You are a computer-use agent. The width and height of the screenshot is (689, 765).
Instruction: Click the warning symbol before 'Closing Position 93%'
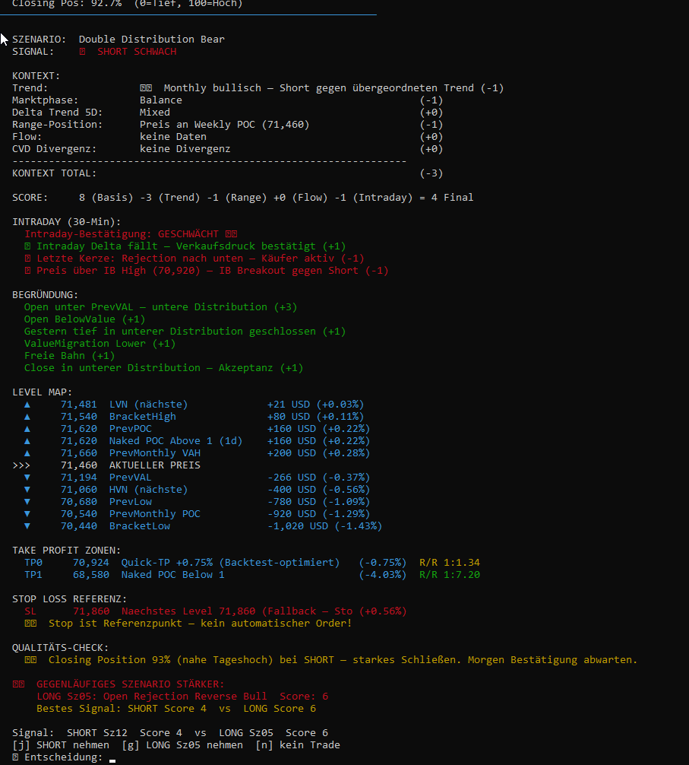point(30,660)
